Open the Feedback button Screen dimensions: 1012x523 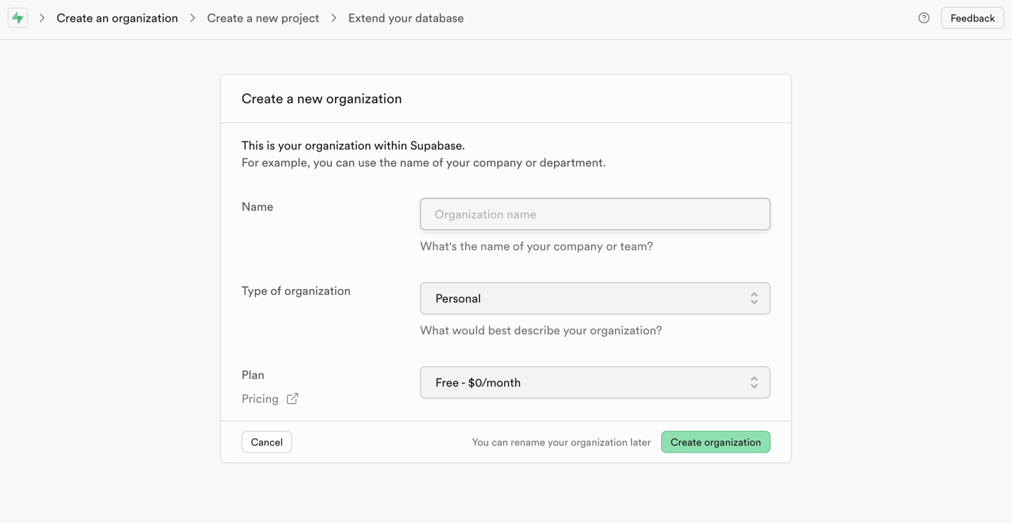tap(972, 18)
